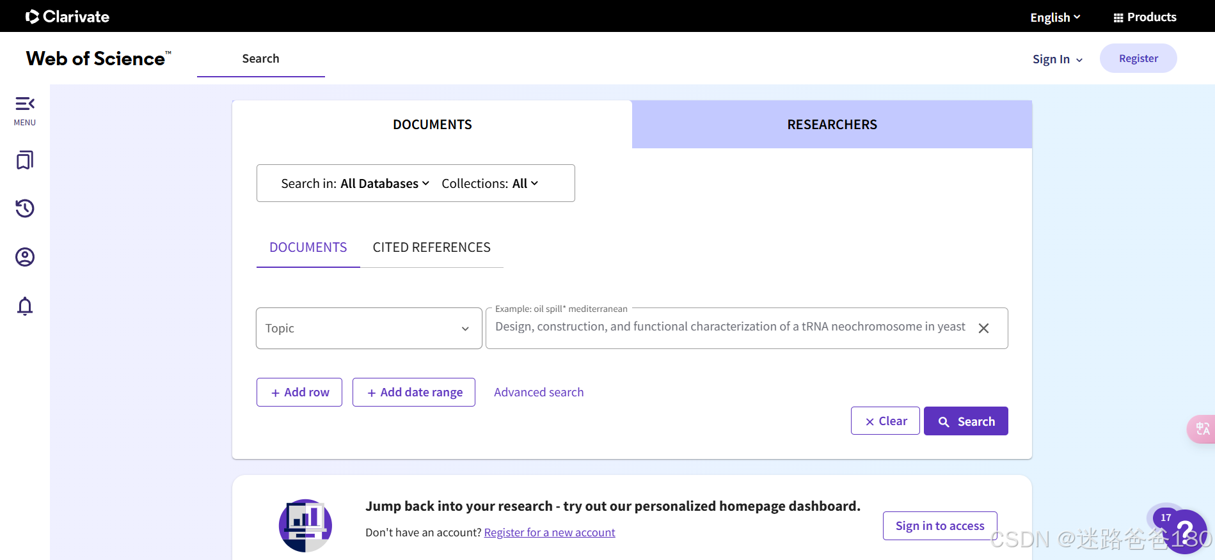Screen dimensions: 1215x560
Task: Open the help question mark bubble
Action: coord(1185,531)
